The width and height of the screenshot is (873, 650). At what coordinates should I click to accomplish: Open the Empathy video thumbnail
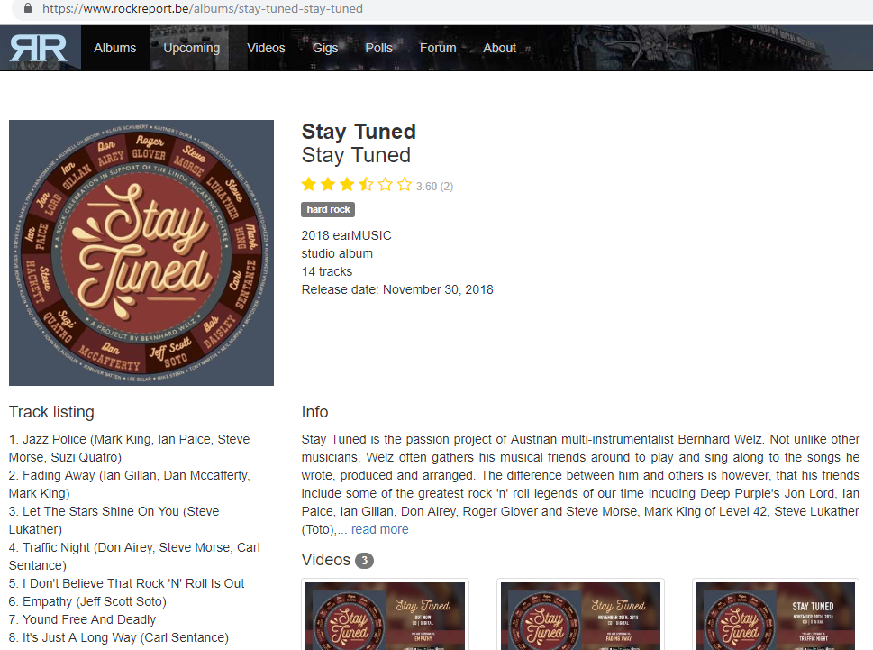click(x=386, y=615)
